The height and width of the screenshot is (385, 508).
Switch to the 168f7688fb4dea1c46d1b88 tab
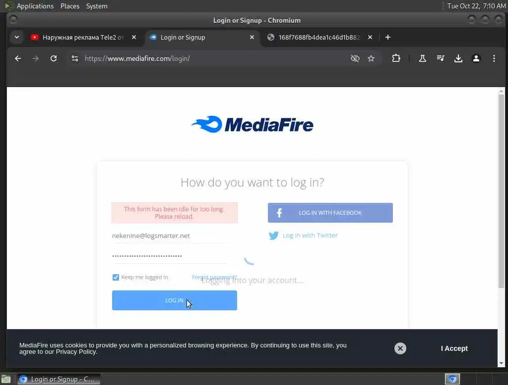[319, 37]
